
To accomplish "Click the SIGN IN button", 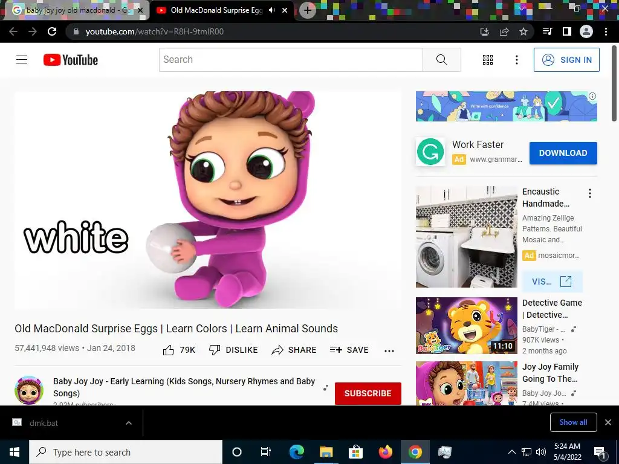I will tap(566, 60).
